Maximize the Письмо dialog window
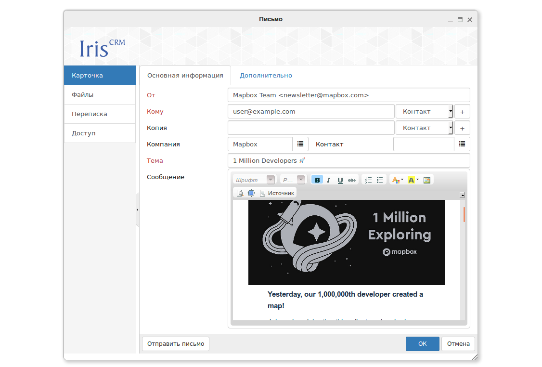The image size is (542, 367). tap(460, 20)
